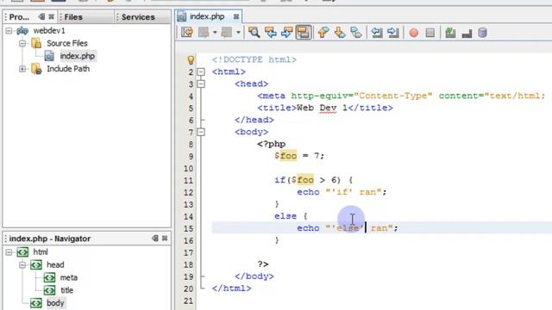Click the 'else {' line of code
Image resolution: width=552 pixels, height=310 pixels.
pos(291,216)
